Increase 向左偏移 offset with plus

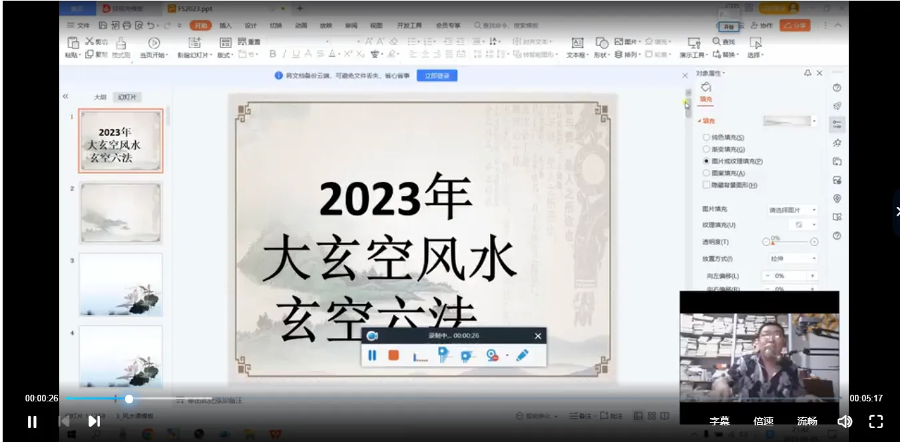click(812, 276)
